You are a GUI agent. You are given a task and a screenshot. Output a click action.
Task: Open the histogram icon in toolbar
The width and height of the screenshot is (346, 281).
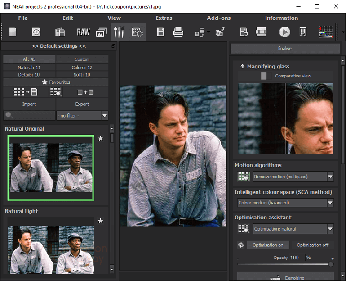(x=326, y=32)
